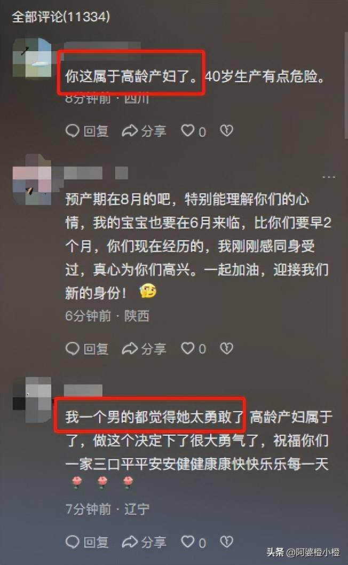Dislike the Sichuan comment with broken heart
The height and width of the screenshot is (565, 348).
click(227, 130)
